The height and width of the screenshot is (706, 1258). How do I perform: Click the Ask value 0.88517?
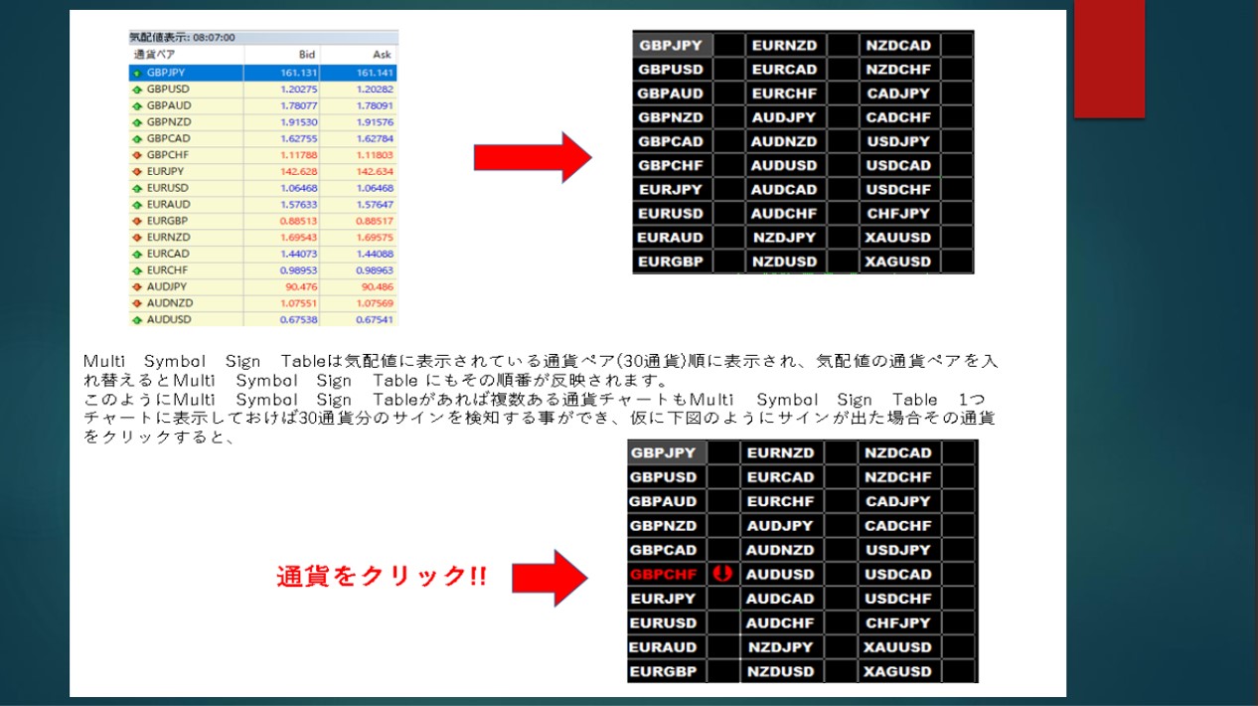(375, 221)
